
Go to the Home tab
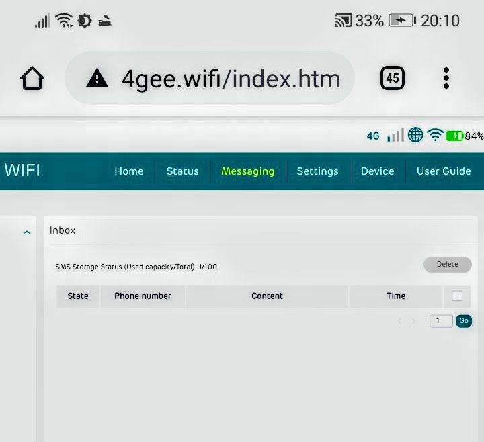[129, 171]
